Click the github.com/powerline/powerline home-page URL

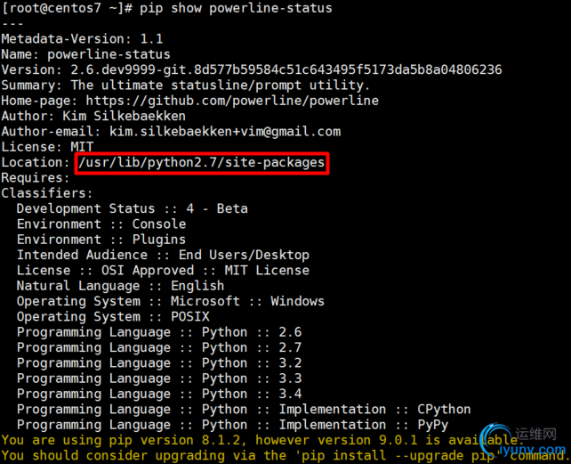tap(232, 101)
